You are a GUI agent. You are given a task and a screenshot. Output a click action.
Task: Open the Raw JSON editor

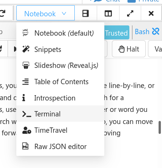point(60,146)
